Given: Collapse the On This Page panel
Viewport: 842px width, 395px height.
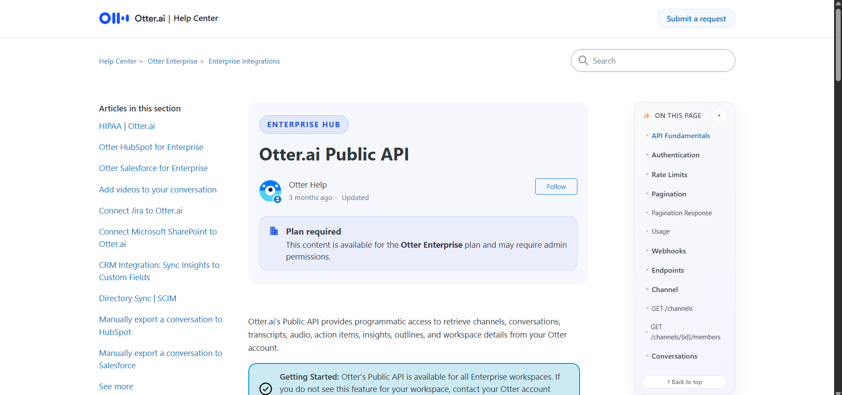Looking at the screenshot, I should (x=719, y=116).
